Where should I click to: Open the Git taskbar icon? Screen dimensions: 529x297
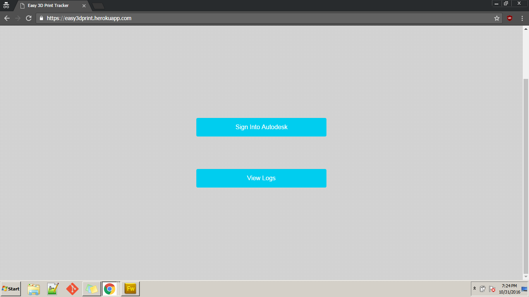pos(72,289)
